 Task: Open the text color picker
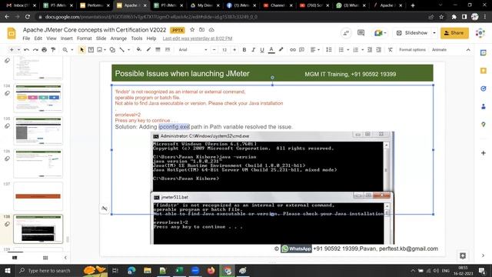[271, 49]
